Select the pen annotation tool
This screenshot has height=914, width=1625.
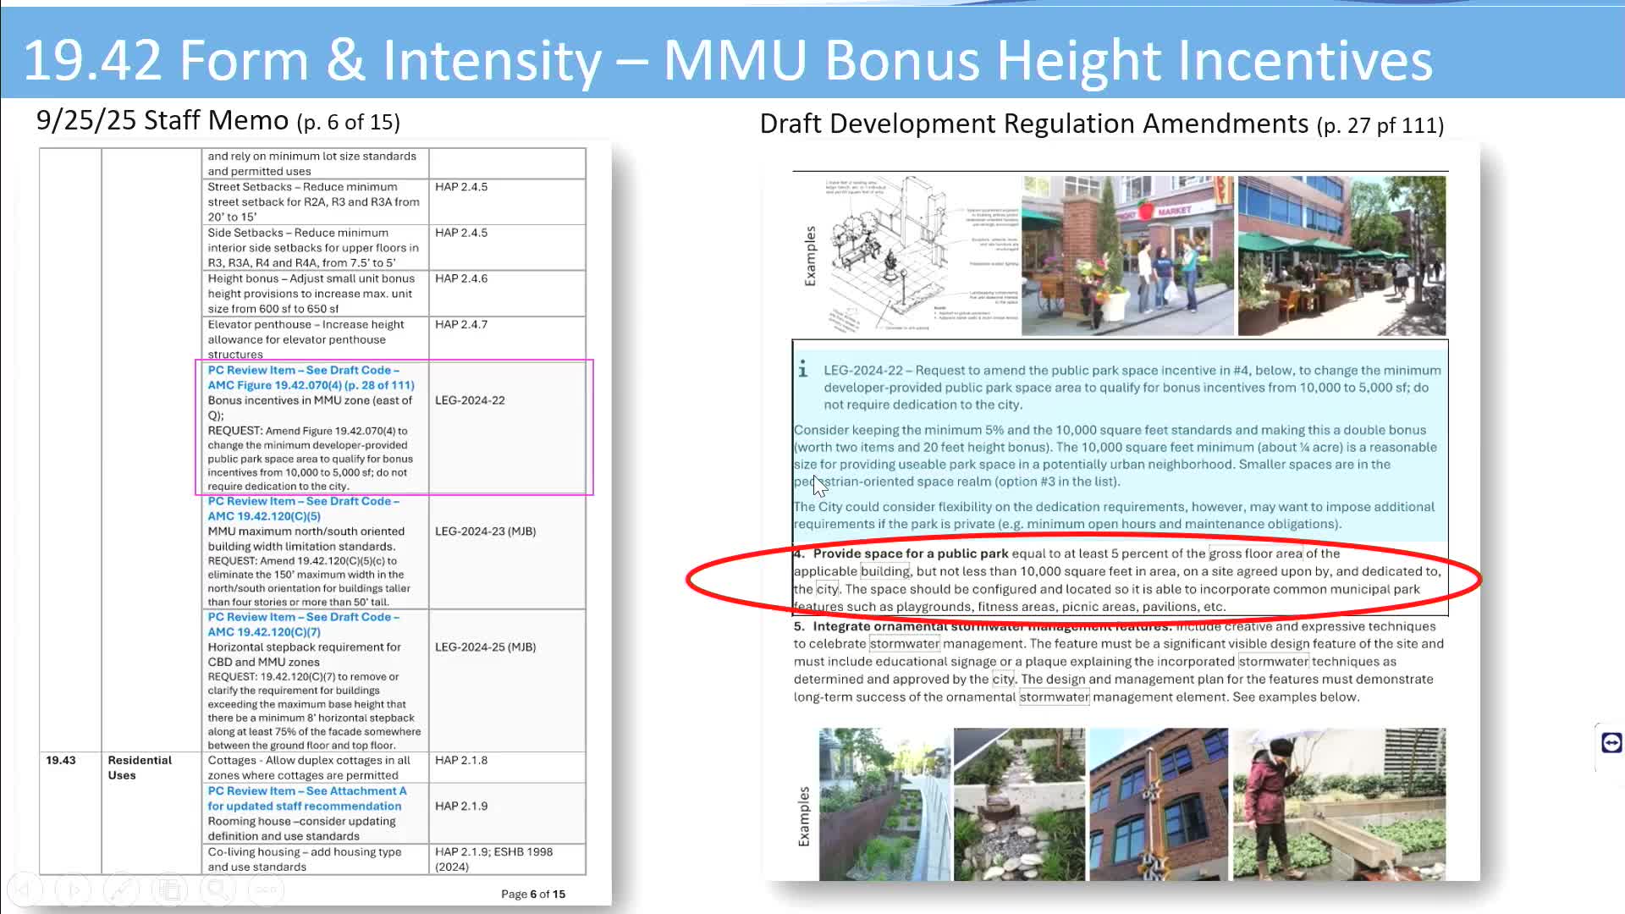pyautogui.click(x=123, y=889)
